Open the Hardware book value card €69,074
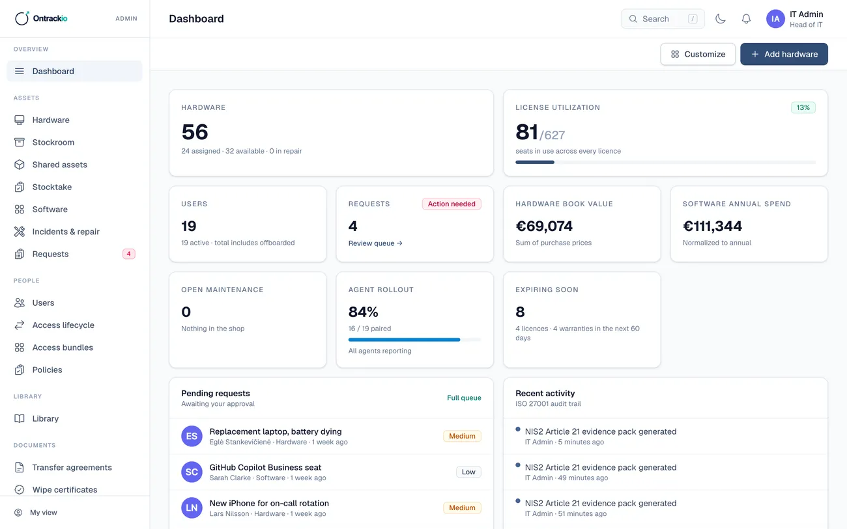 582,224
